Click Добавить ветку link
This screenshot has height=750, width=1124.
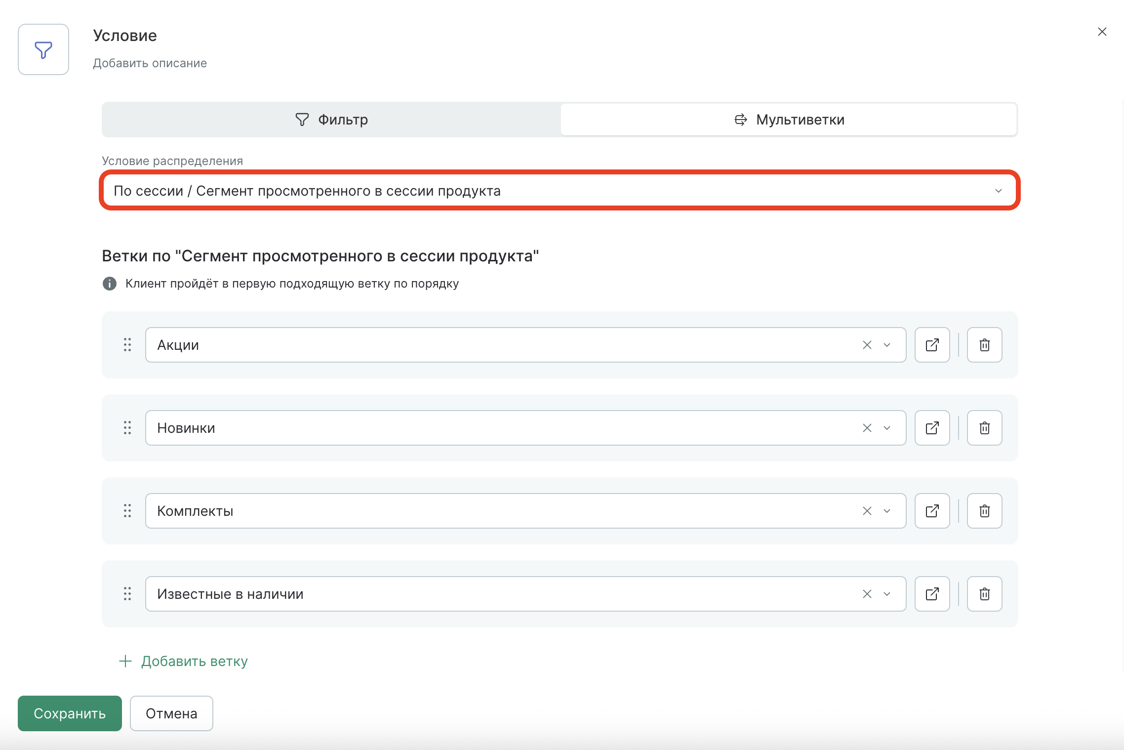click(183, 661)
